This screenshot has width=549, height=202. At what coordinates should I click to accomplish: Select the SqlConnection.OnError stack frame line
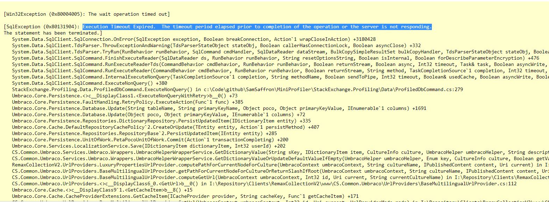click(194, 39)
